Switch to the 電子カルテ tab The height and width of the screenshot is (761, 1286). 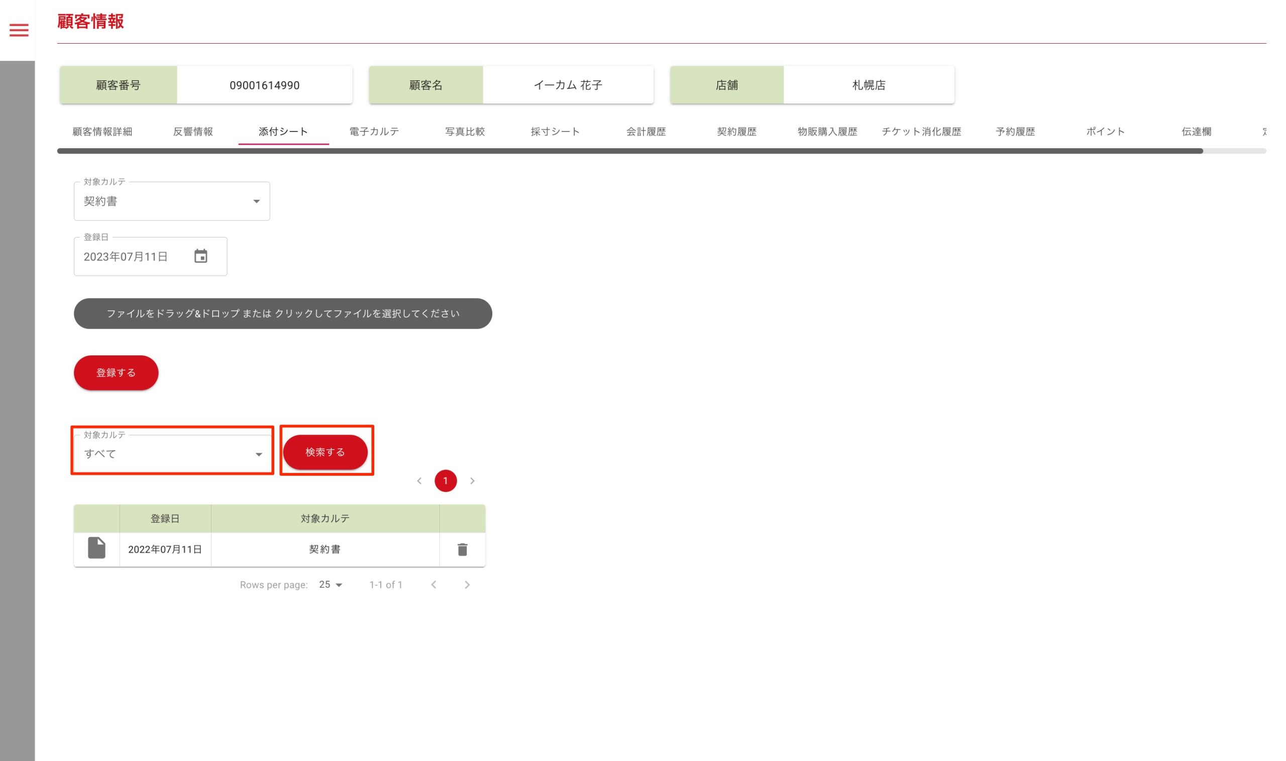374,132
